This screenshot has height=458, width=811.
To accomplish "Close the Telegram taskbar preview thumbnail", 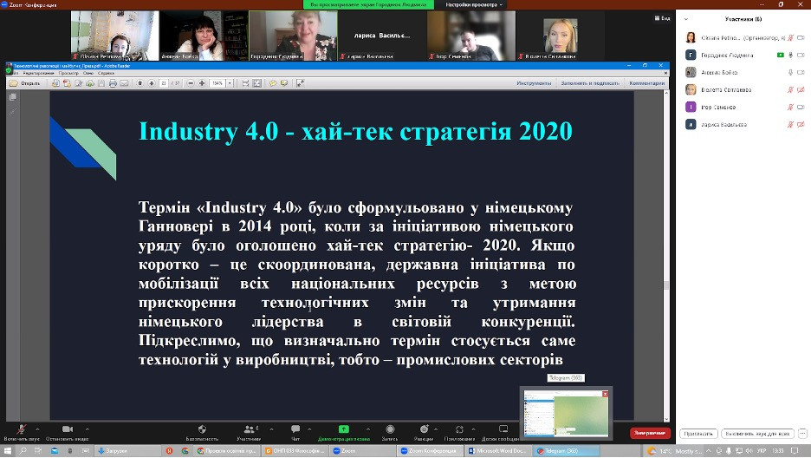I will [605, 395].
